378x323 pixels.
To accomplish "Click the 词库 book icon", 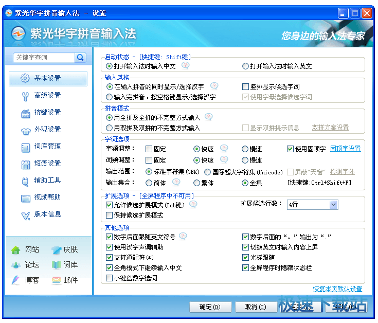I will (x=57, y=265).
